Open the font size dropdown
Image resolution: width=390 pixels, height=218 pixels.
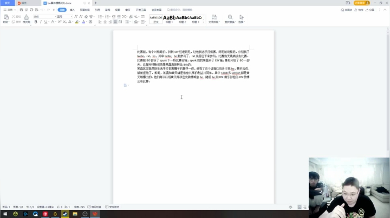click(71, 17)
